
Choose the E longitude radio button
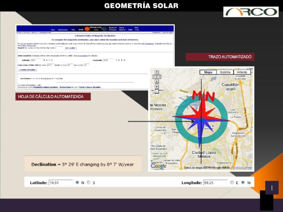(x=232, y=183)
